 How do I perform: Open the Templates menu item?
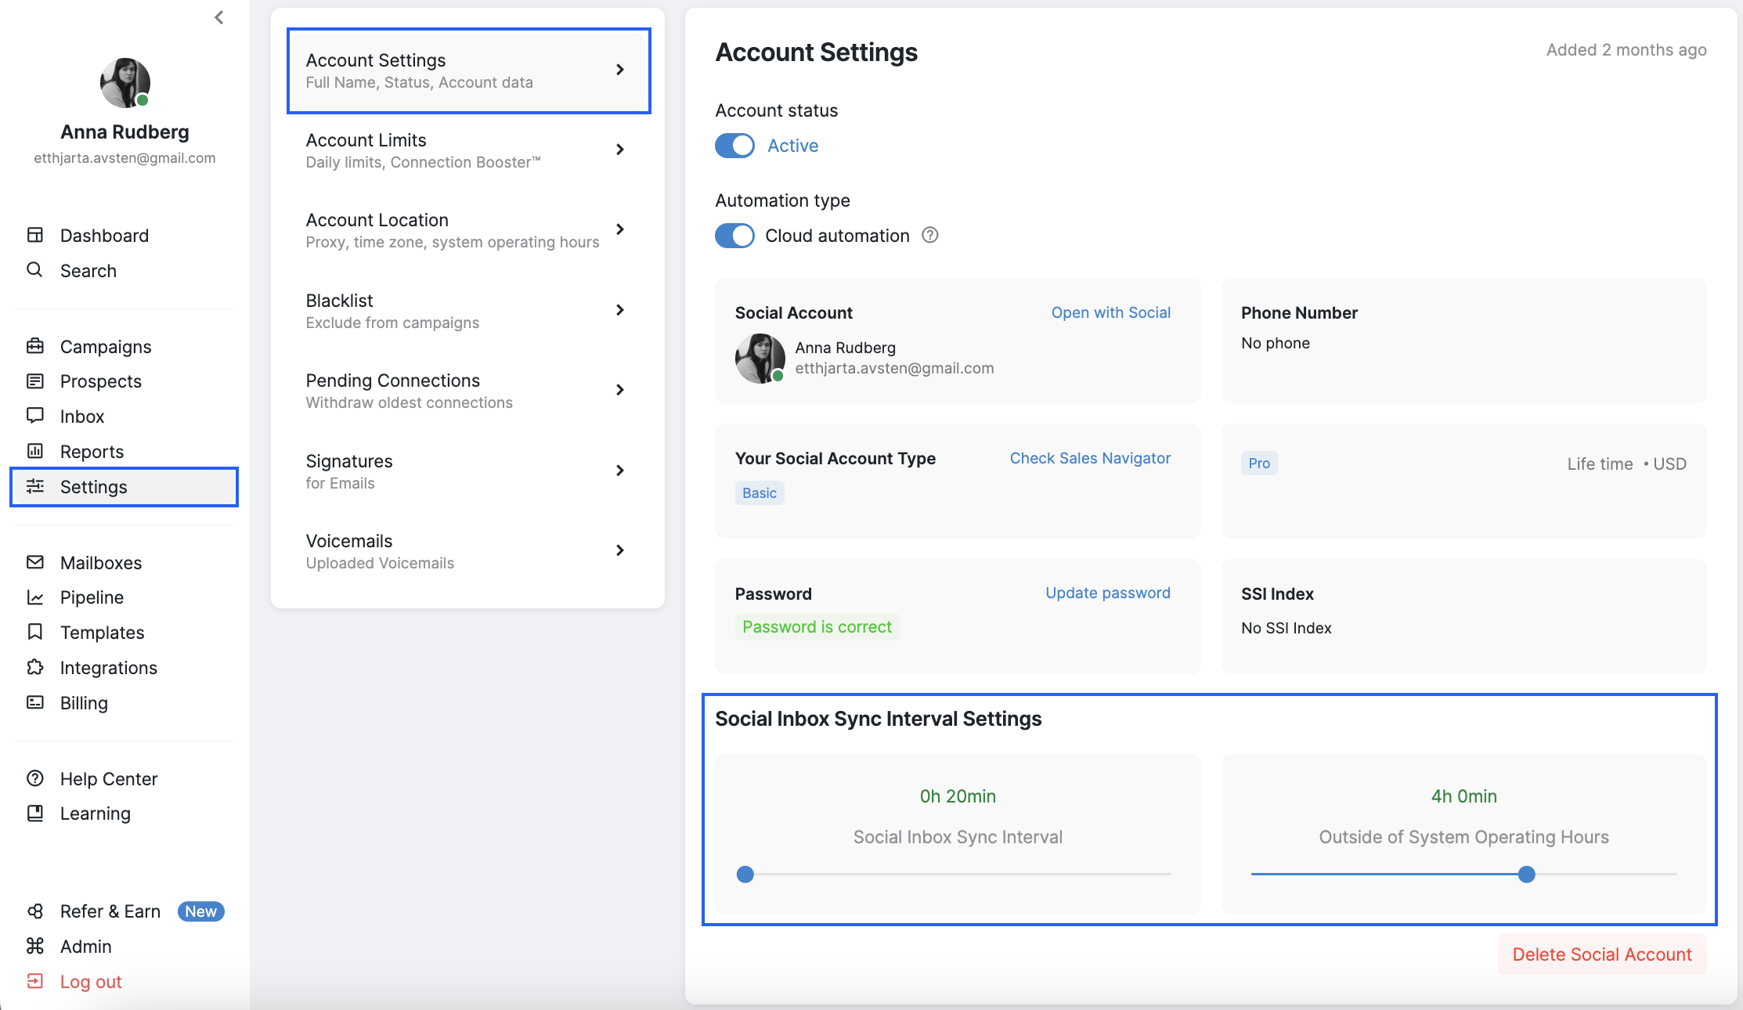(102, 632)
